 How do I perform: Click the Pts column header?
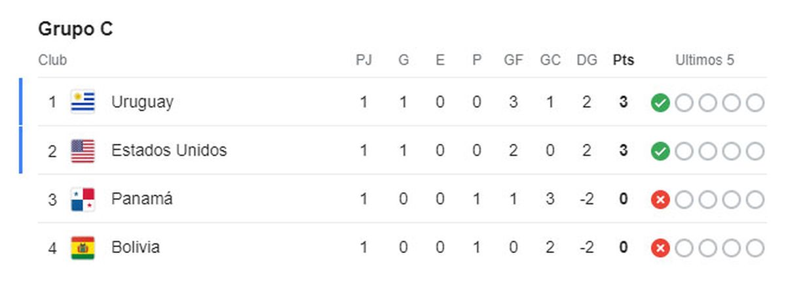click(624, 60)
